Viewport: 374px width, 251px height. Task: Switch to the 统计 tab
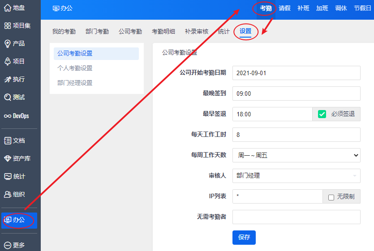[224, 31]
